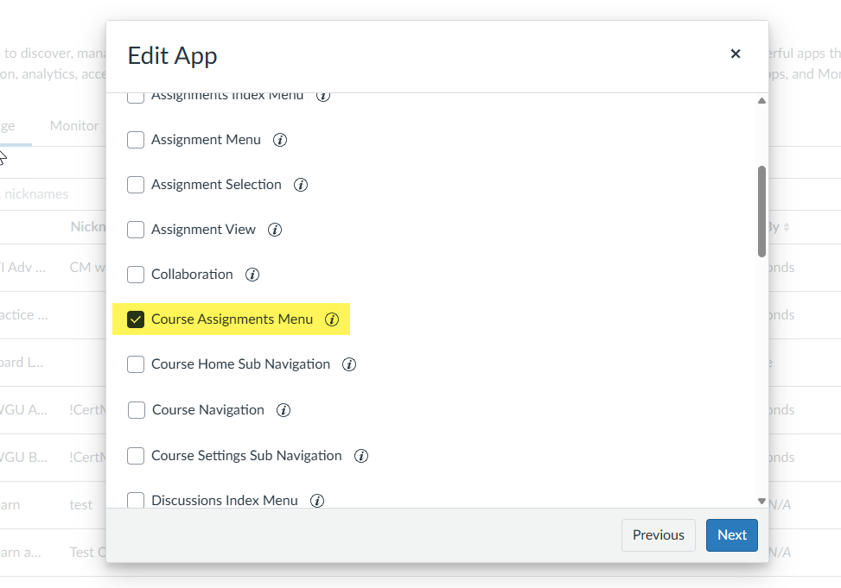Screen dimensions: 841x588
Task: Click info icon next to Assignment Menu
Action: (280, 140)
